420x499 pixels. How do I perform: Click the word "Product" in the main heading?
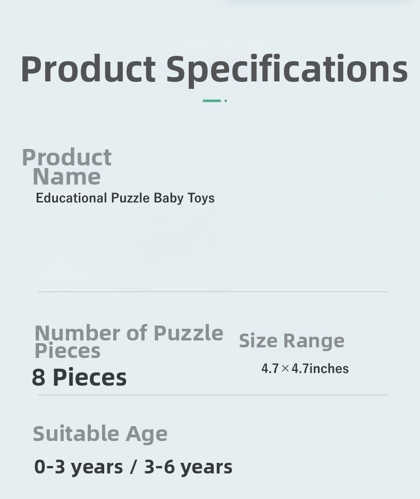(88, 70)
